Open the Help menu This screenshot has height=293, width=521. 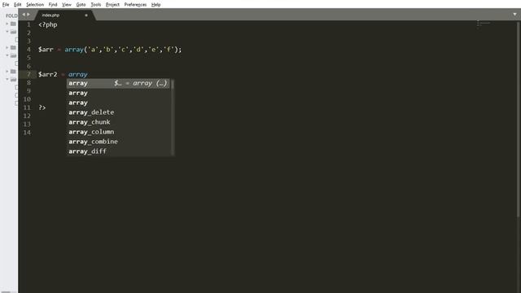155,5
